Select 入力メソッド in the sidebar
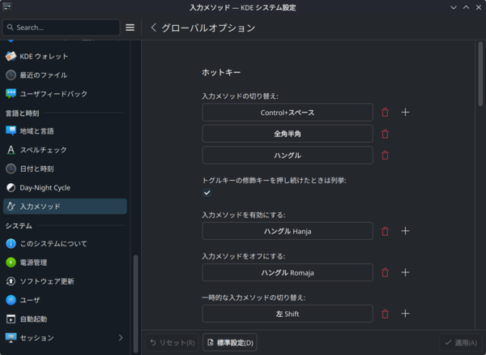 [x=65, y=207]
